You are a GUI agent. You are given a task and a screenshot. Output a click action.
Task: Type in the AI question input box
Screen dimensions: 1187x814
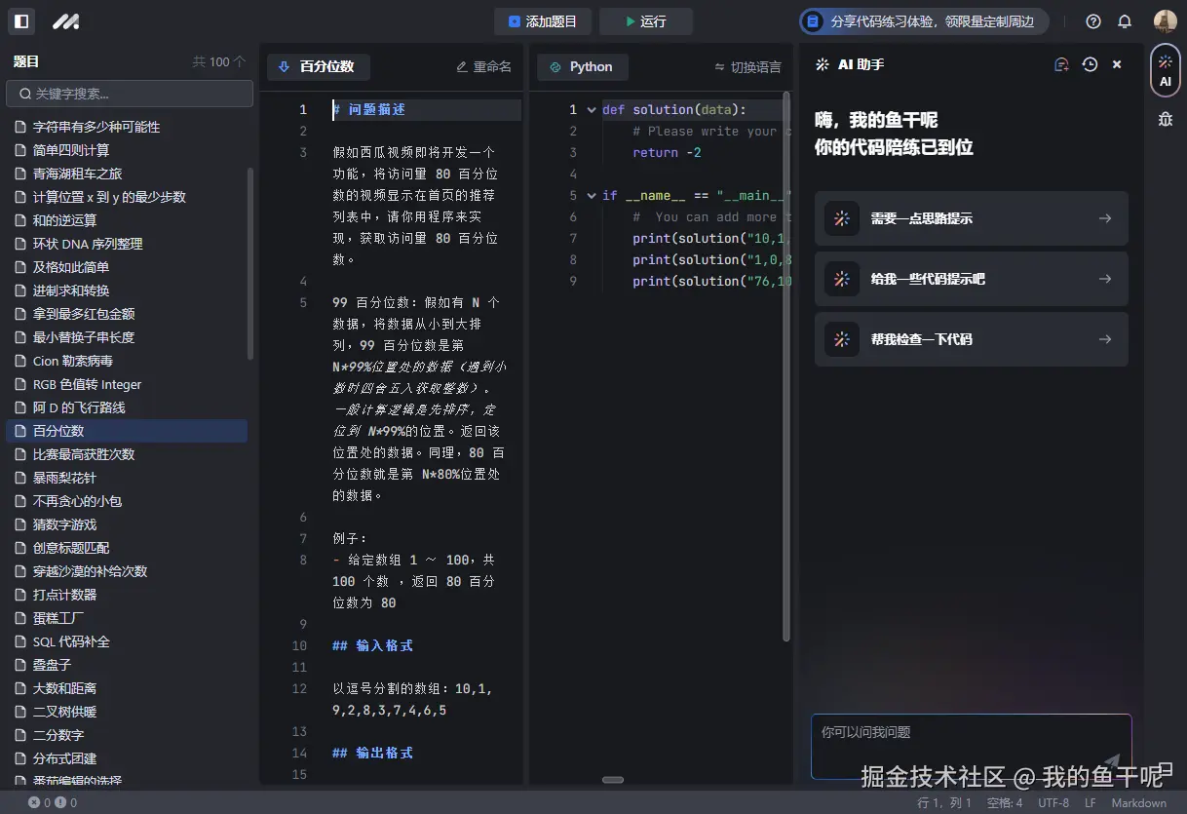971,746
